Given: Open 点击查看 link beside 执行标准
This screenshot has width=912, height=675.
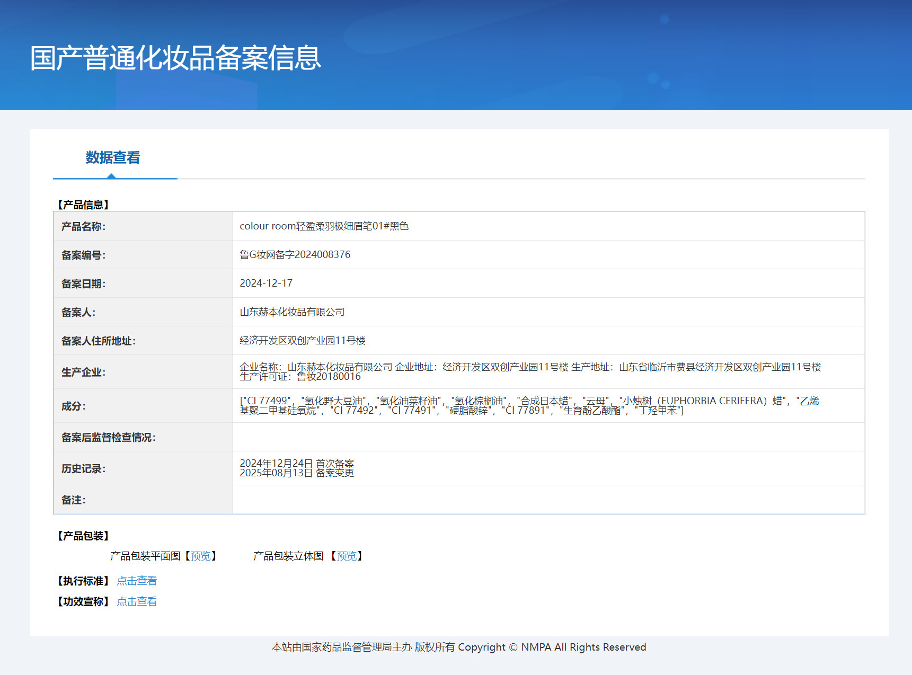Looking at the screenshot, I should 137,581.
